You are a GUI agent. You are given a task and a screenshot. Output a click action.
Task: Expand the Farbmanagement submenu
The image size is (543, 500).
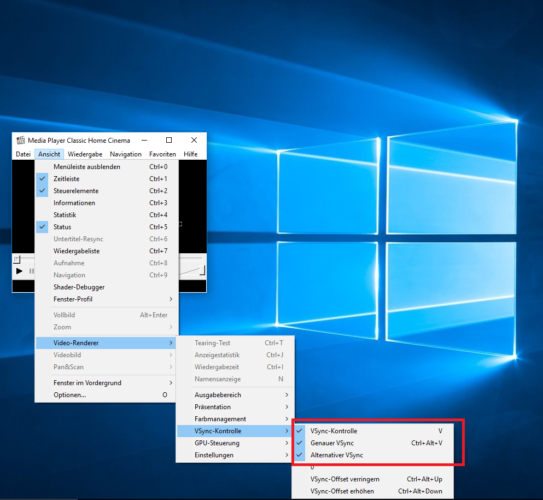pyautogui.click(x=235, y=419)
